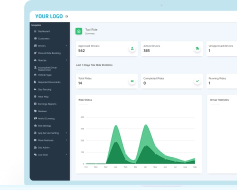This screenshot has width=237, height=190.
Task: Click the Reviews icon in sidebar
Action: 35,111
